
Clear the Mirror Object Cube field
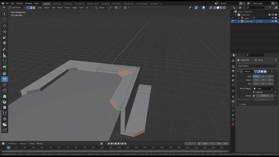[272, 89]
